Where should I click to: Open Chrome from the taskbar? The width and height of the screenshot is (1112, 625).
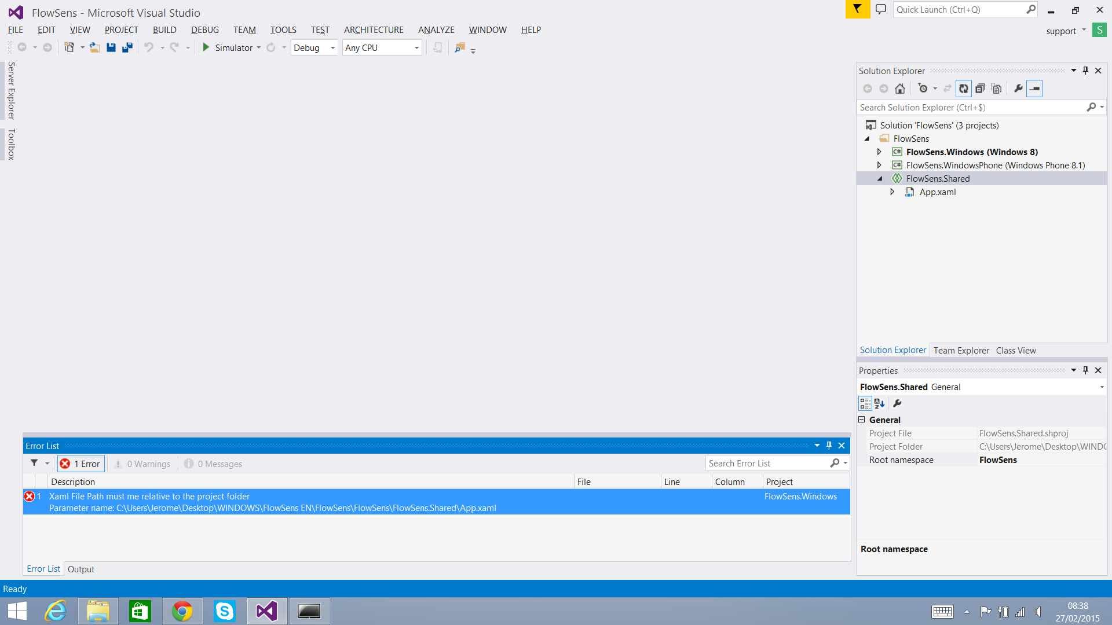182,611
